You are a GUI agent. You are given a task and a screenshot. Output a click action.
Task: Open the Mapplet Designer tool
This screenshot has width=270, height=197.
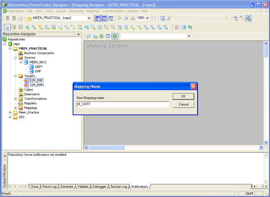[108, 36]
